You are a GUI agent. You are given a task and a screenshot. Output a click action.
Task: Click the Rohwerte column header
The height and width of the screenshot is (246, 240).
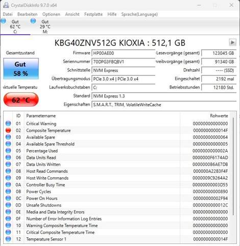click(219, 116)
